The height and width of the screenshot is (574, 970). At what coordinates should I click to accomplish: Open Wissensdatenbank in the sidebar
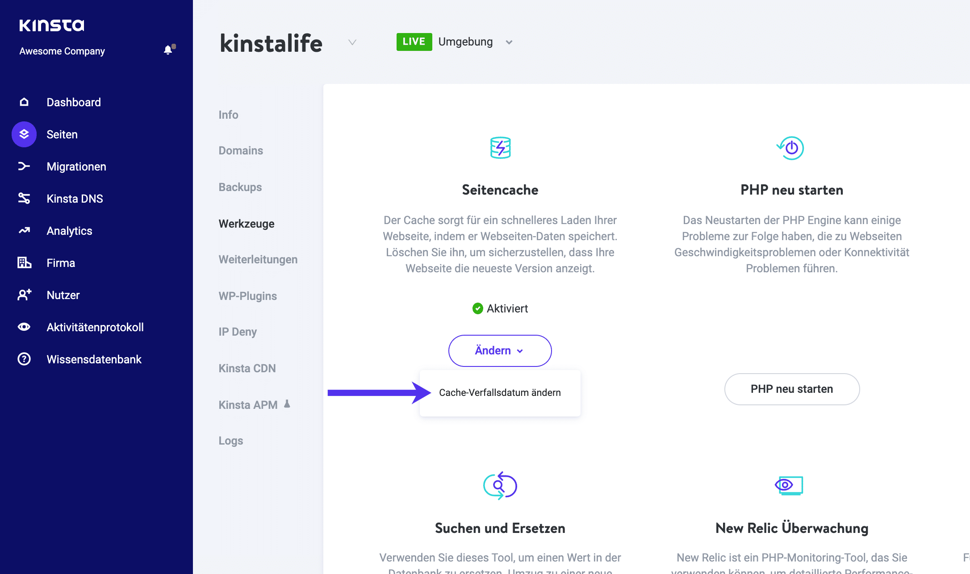click(x=94, y=359)
